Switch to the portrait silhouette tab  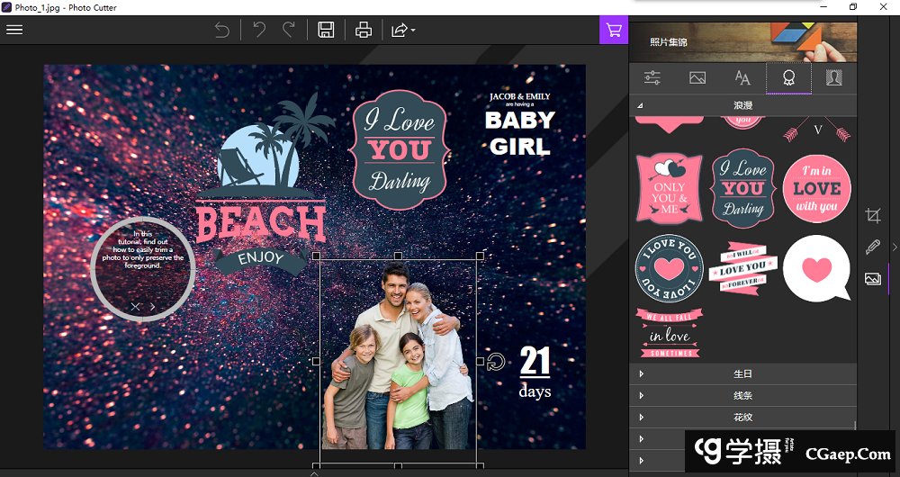[833, 78]
